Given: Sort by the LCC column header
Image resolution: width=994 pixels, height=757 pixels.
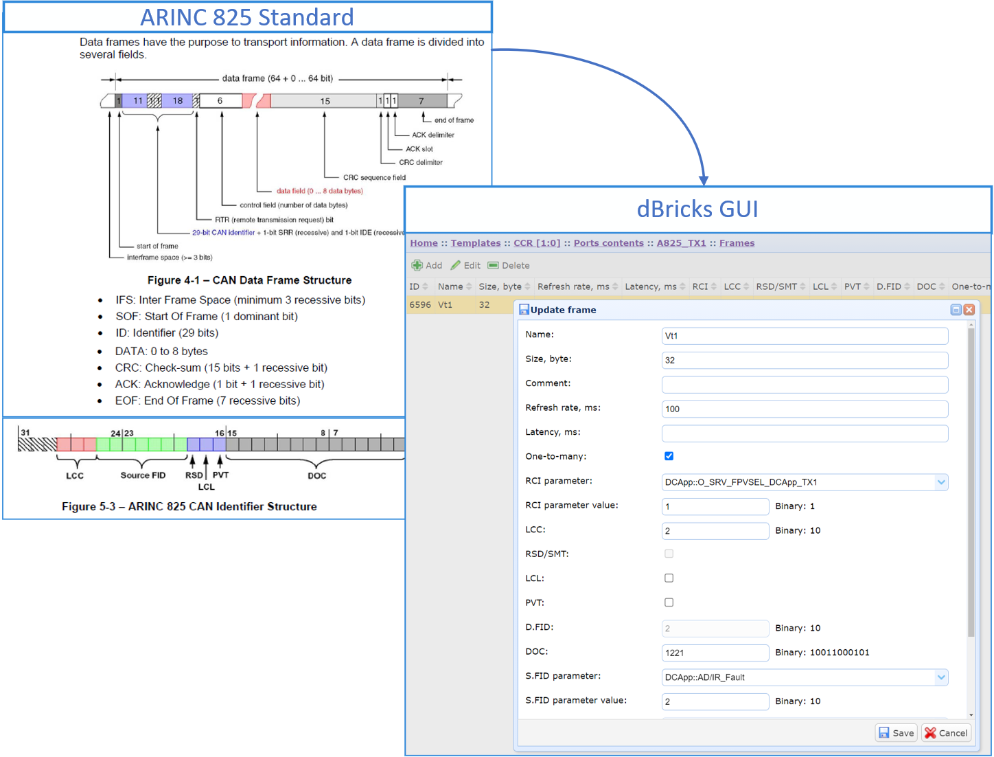Looking at the screenshot, I should tap(737, 286).
